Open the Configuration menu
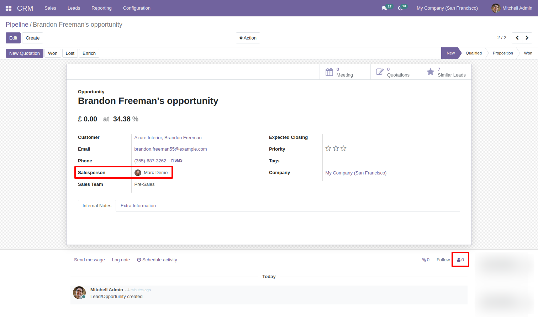 (x=137, y=8)
